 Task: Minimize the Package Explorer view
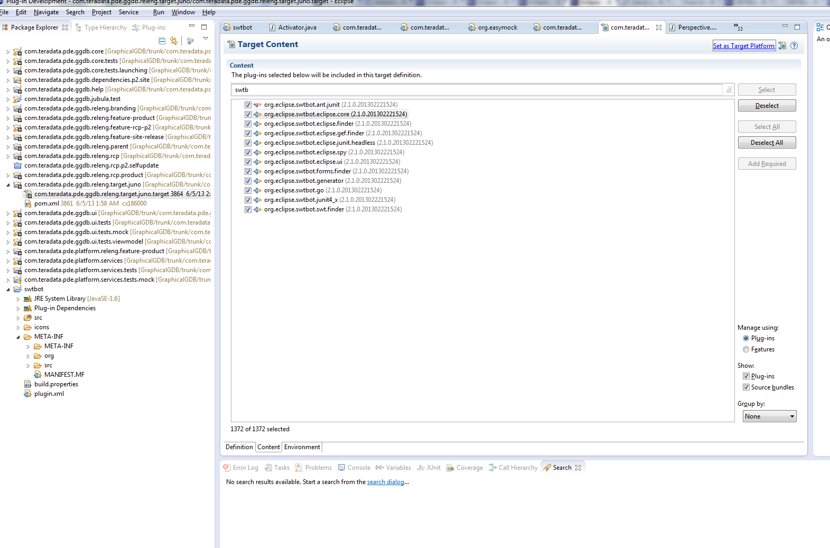click(192, 26)
